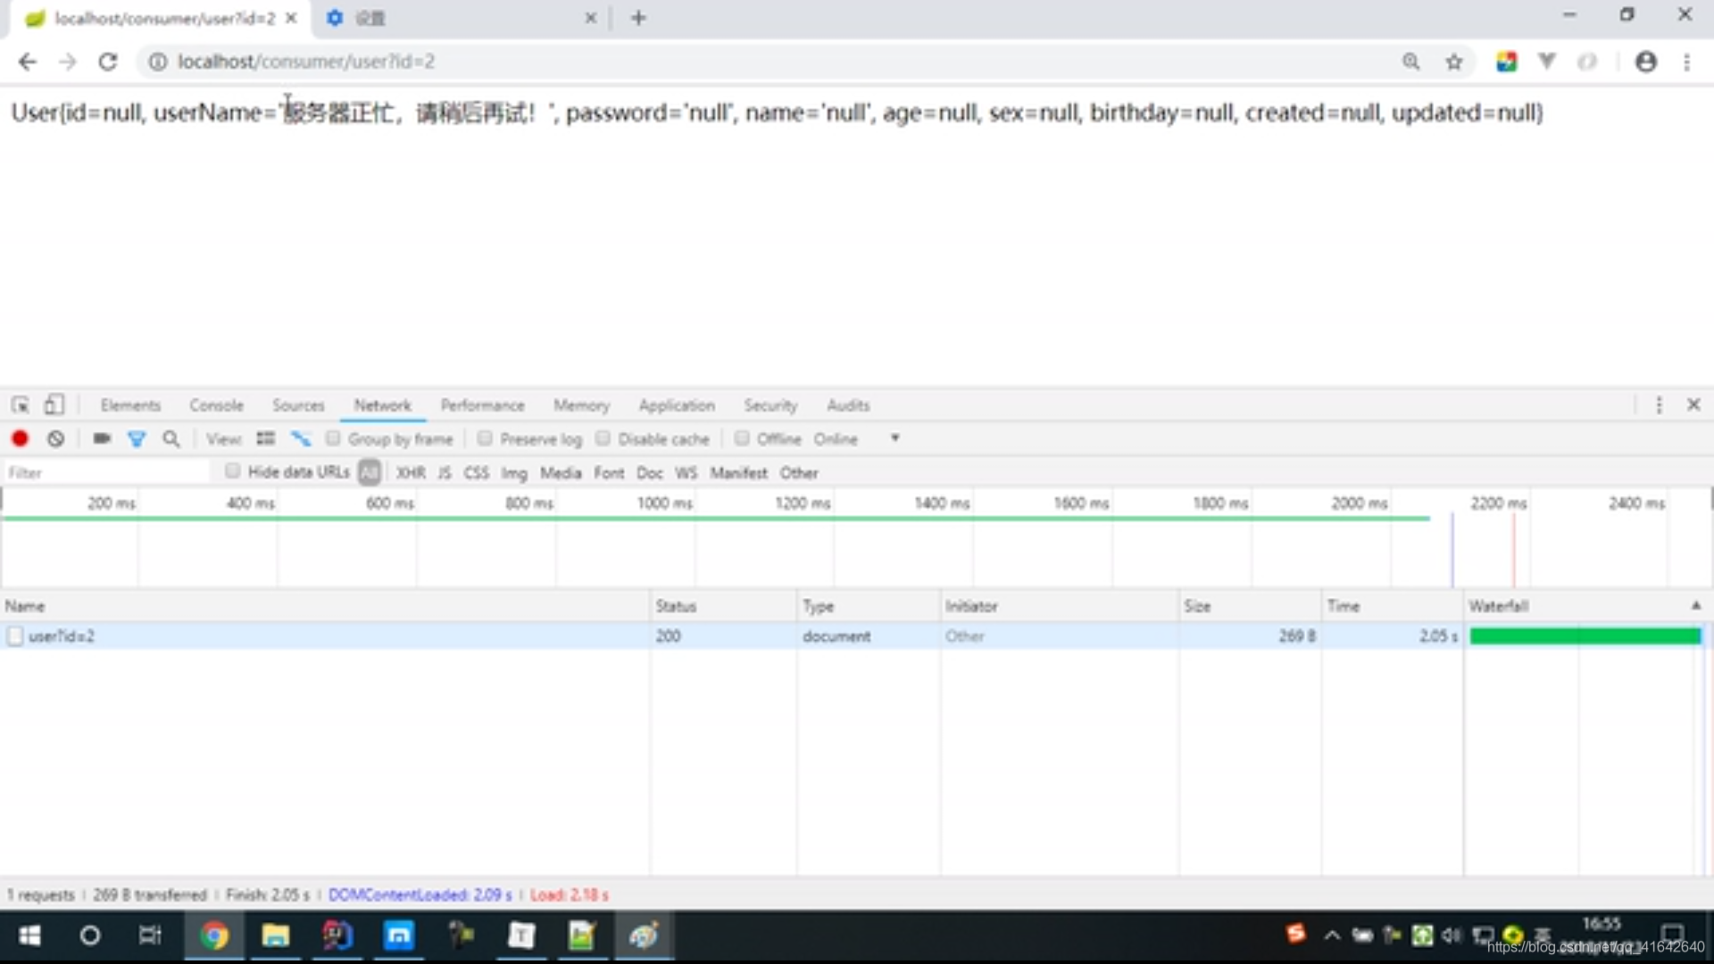The height and width of the screenshot is (964, 1714).
Task: Open Task View in the taskbar
Action: pos(150,935)
